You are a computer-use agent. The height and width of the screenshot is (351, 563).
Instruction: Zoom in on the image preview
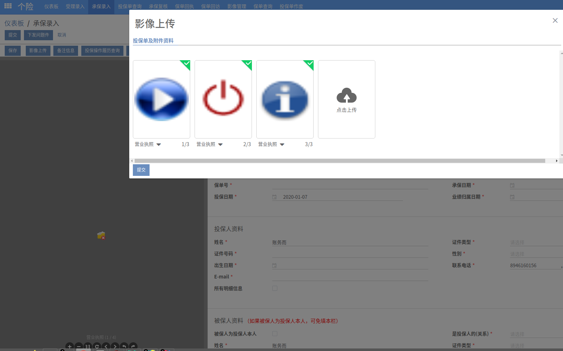(x=70, y=346)
